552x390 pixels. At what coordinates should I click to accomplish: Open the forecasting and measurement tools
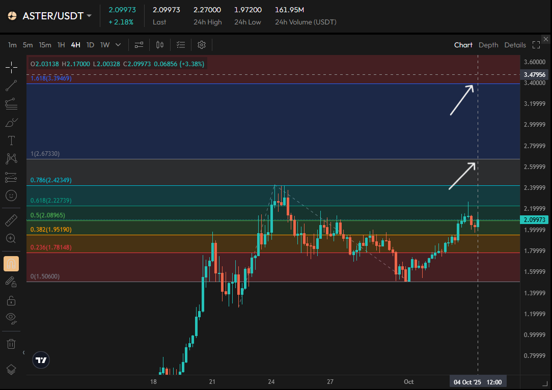point(11,177)
